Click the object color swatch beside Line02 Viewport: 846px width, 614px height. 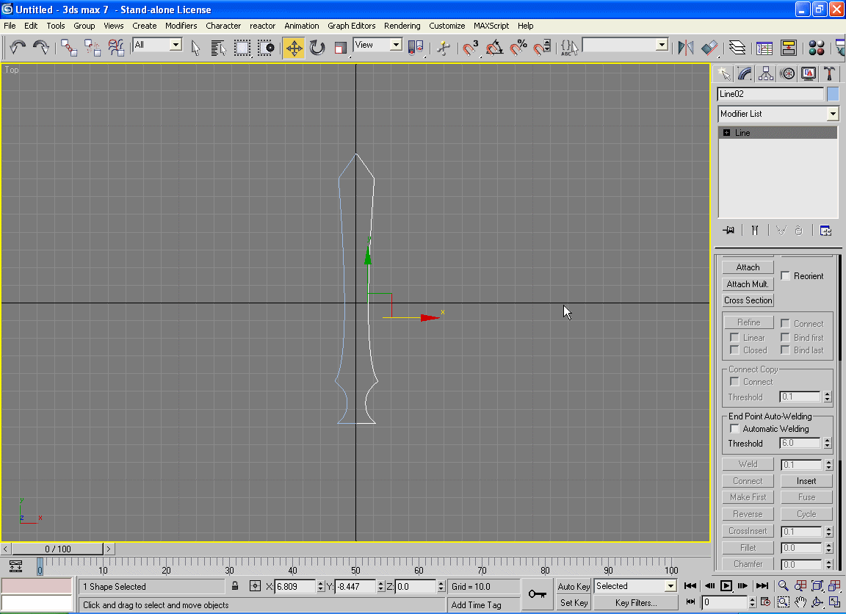(833, 94)
